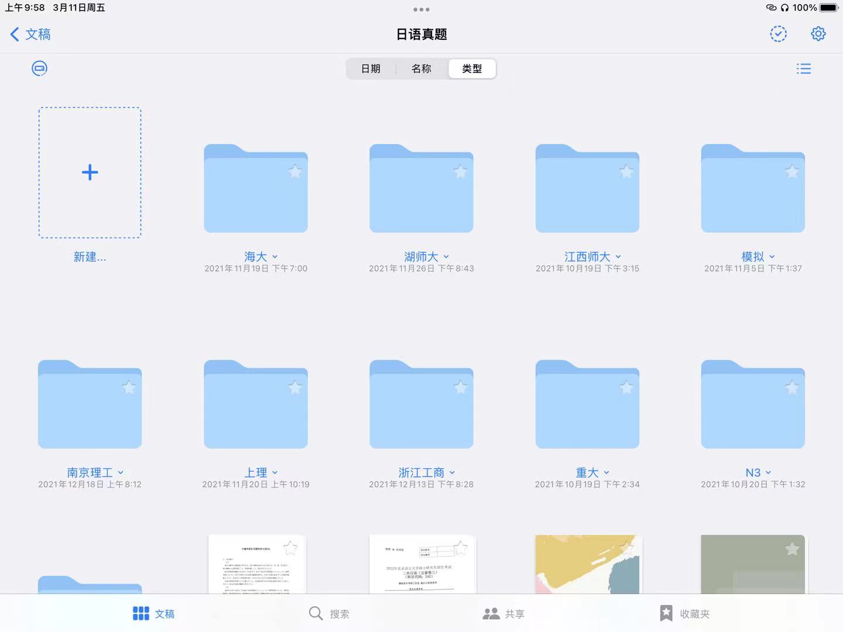Sort documents by 名称
This screenshot has width=843, height=632.
421,68
